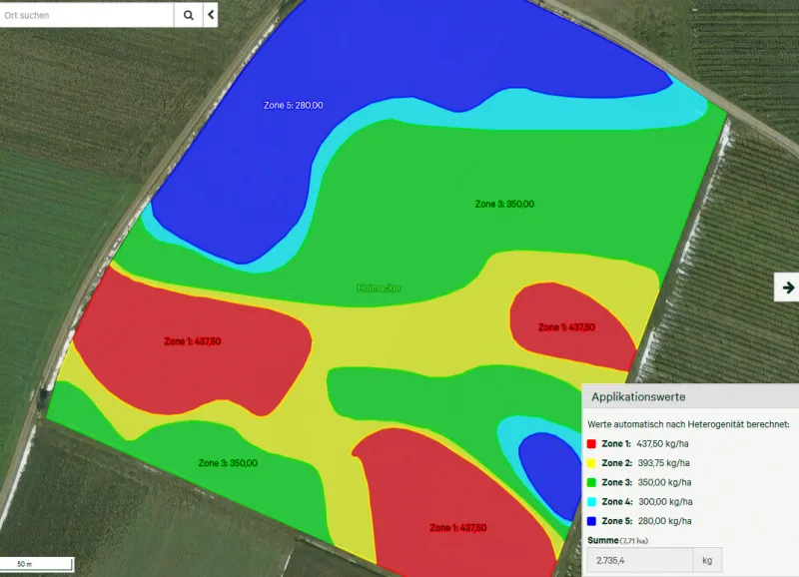Click the 50 m map scale bar
The height and width of the screenshot is (577, 799).
click(37, 564)
